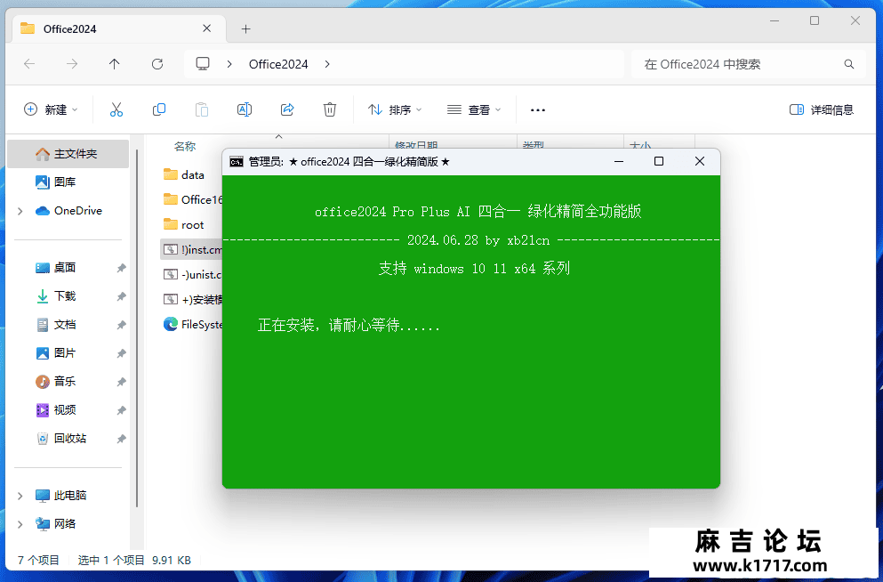Unpin 桌面 using its pin icon
The image size is (883, 582).
pos(121,268)
